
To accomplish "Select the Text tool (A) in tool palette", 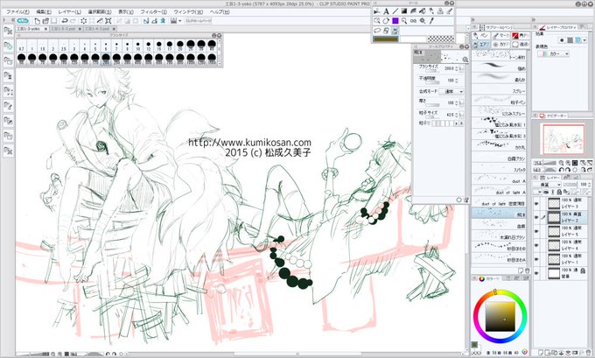I will pos(386,11).
